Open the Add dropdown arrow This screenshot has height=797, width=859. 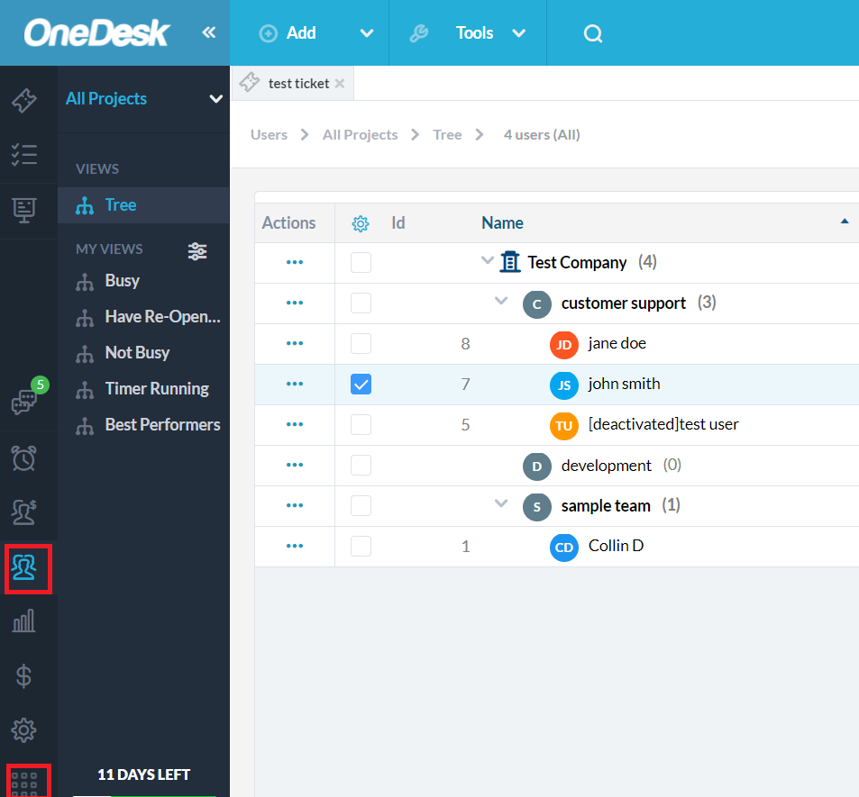367,33
